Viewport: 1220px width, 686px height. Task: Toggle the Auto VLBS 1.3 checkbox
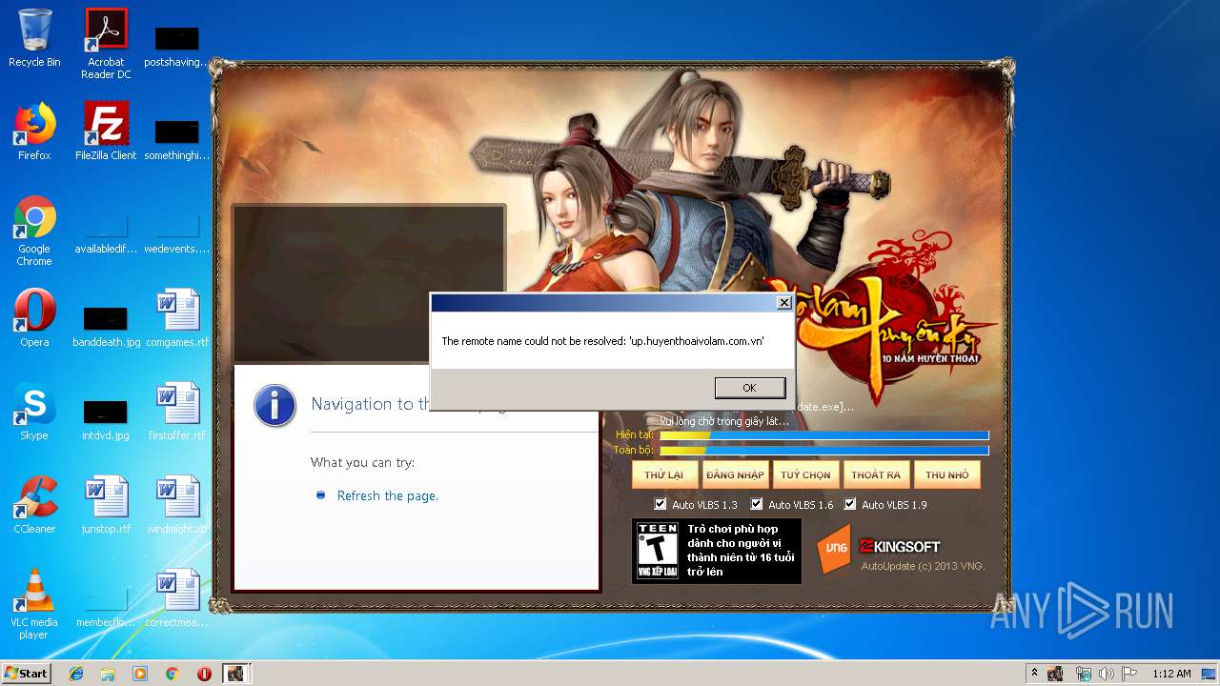tap(661, 504)
